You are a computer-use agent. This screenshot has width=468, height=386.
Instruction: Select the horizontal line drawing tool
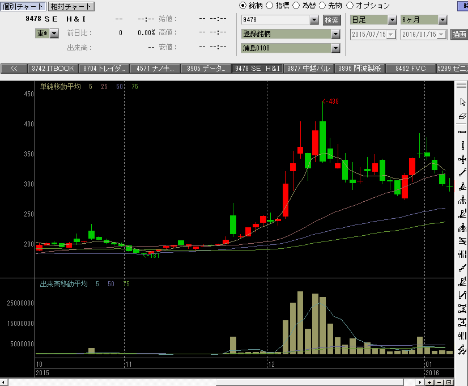(462, 132)
